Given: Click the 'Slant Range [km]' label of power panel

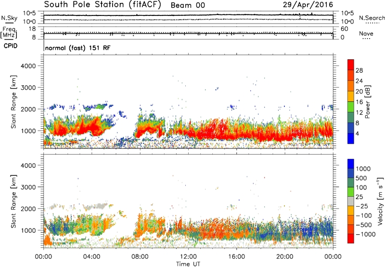Looking at the screenshot, I should click(x=13, y=102).
